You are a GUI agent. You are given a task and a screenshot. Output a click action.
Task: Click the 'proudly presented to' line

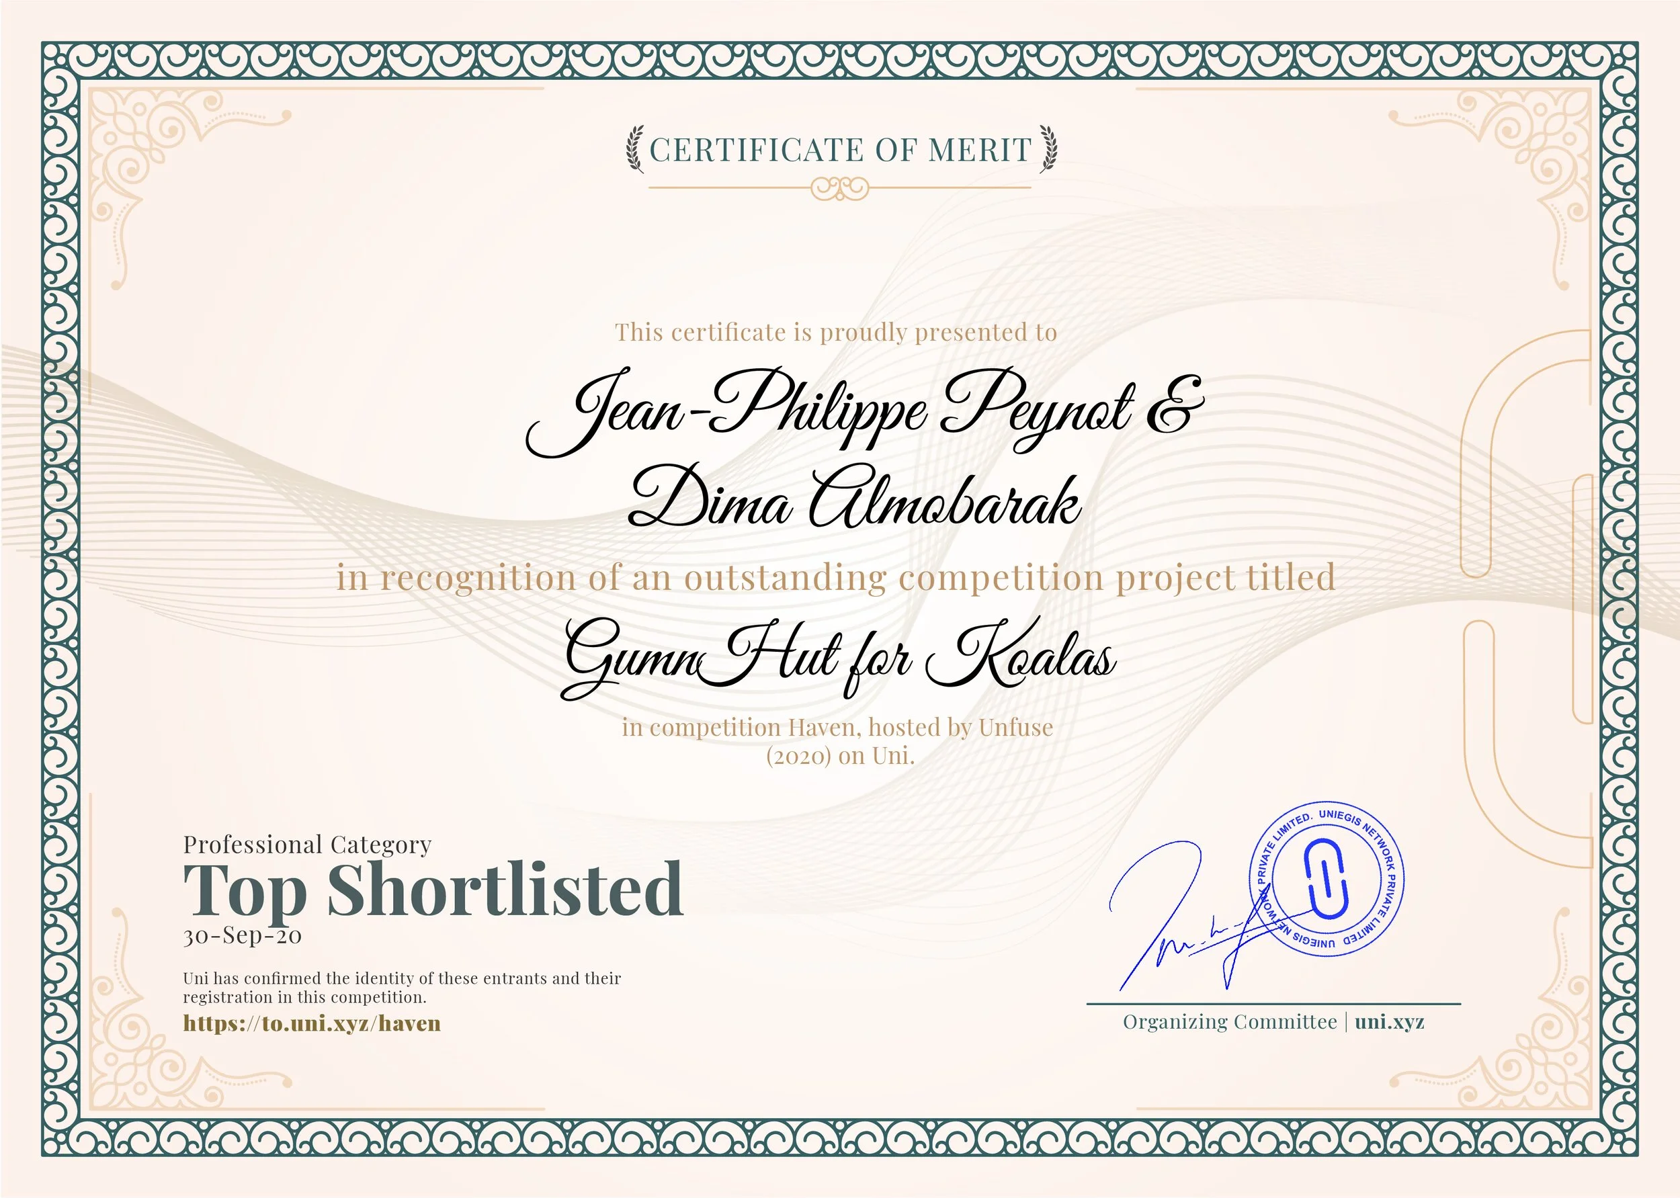[x=836, y=332]
